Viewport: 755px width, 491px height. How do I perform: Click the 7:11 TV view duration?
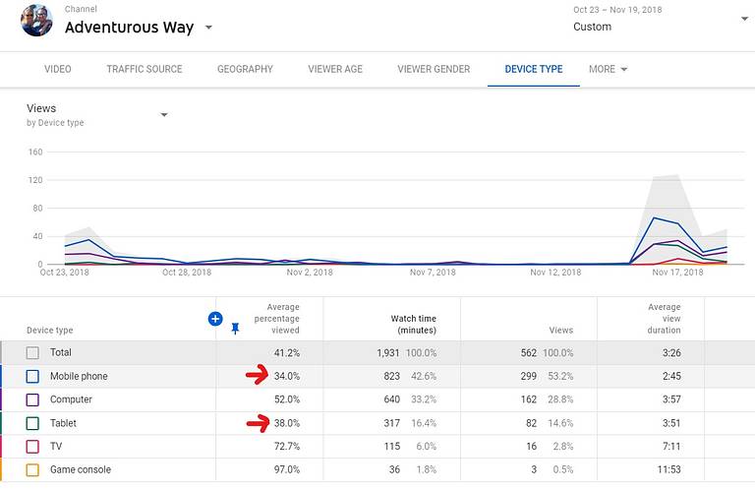coord(671,446)
